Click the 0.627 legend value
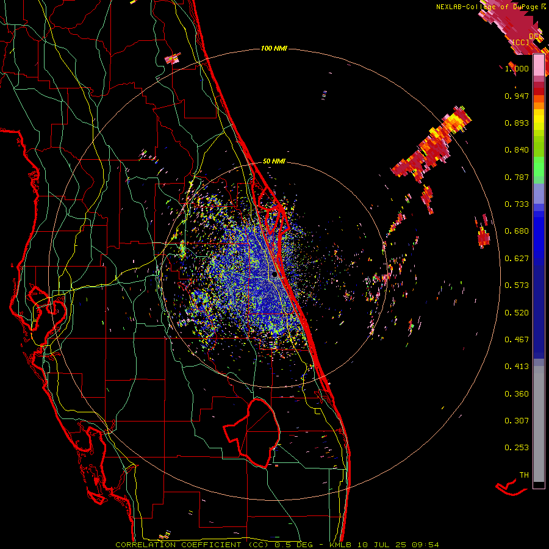This screenshot has width=549, height=549. (x=517, y=259)
